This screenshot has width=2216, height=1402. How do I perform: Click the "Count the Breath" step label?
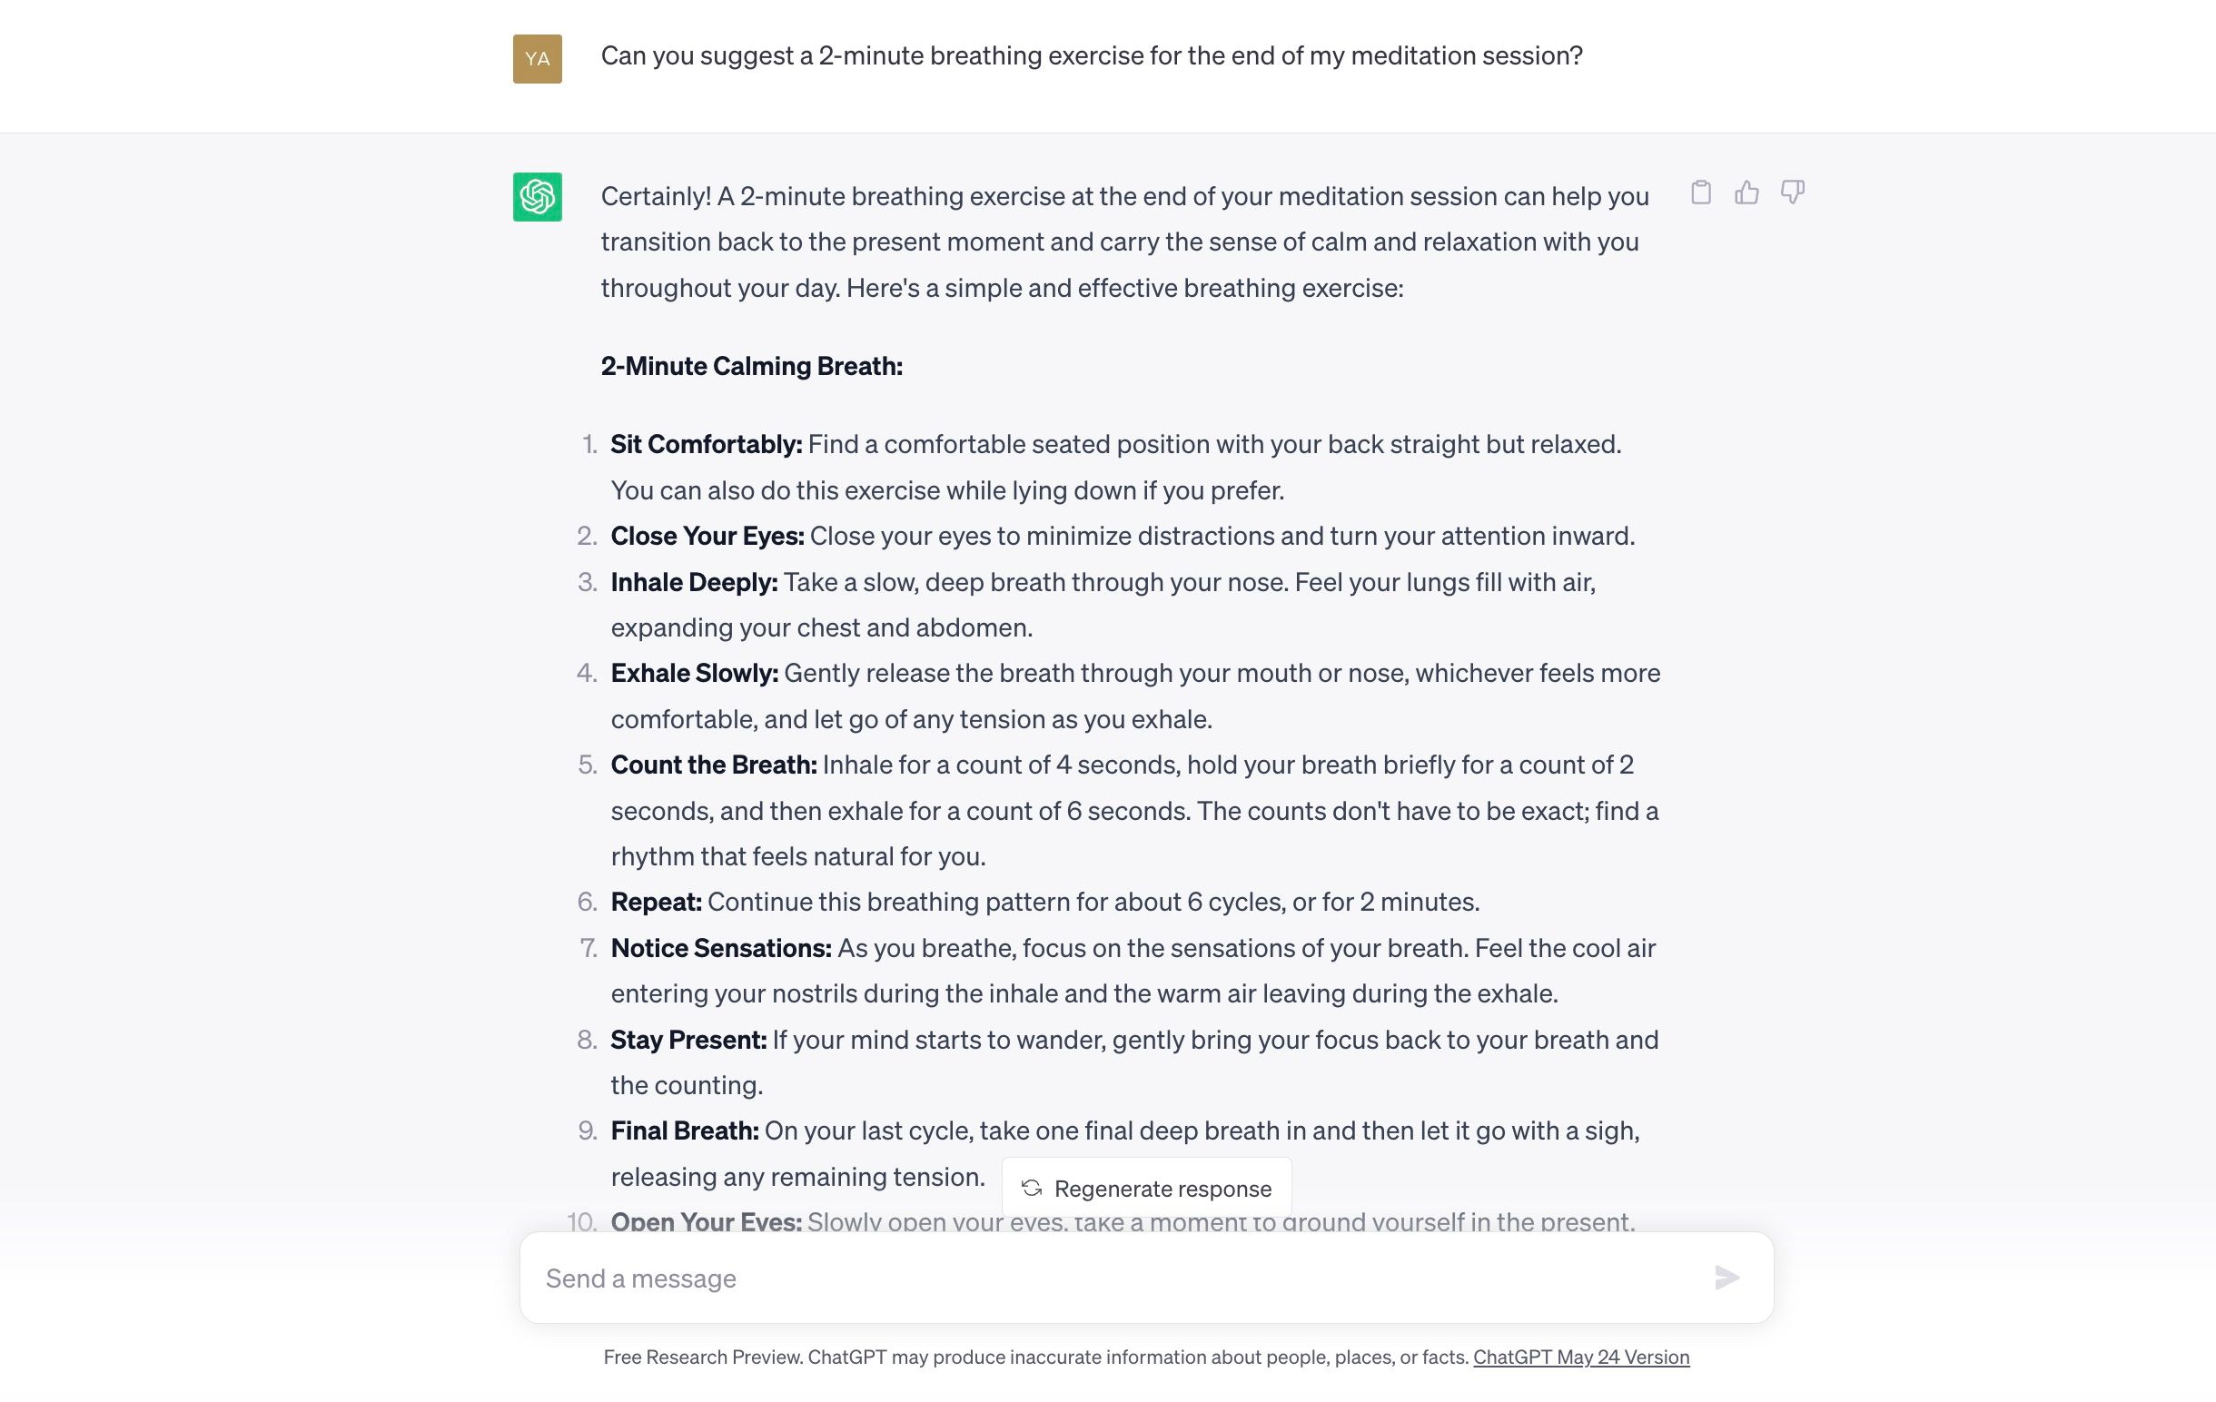(x=713, y=765)
